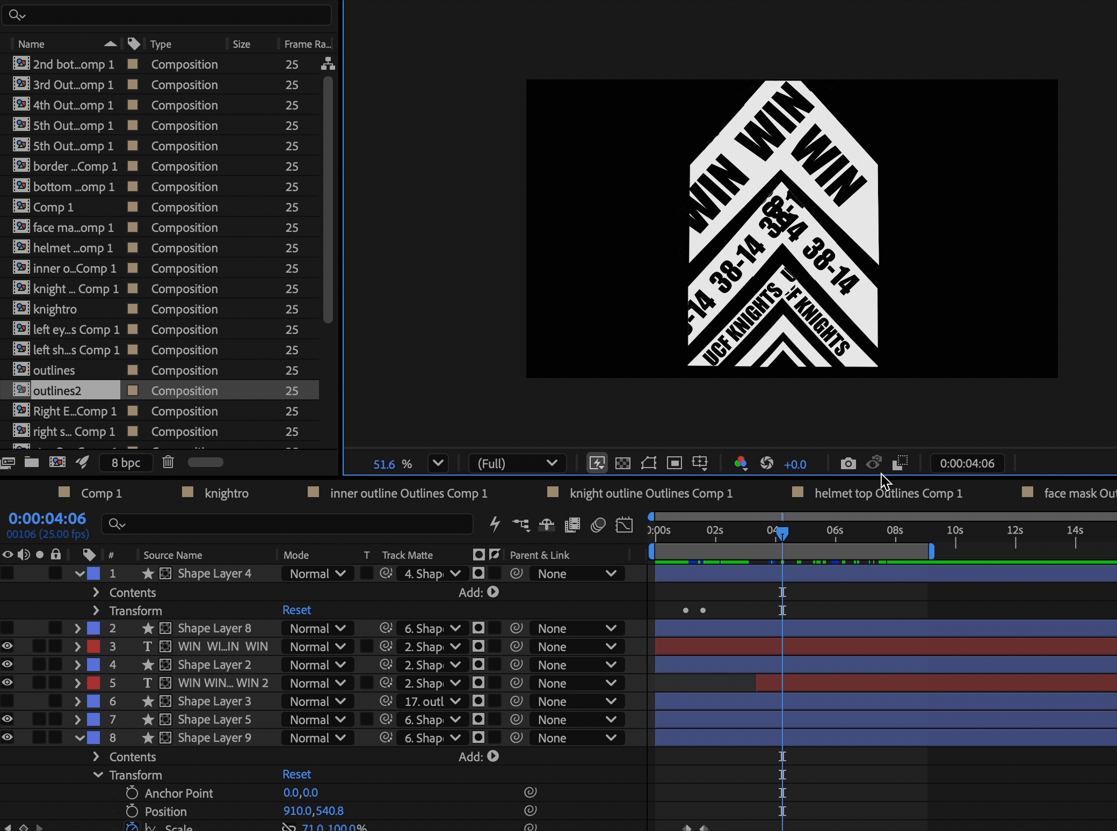Toggle mask and shape path visibility
Screen dimensions: 1117x831
coord(649,463)
